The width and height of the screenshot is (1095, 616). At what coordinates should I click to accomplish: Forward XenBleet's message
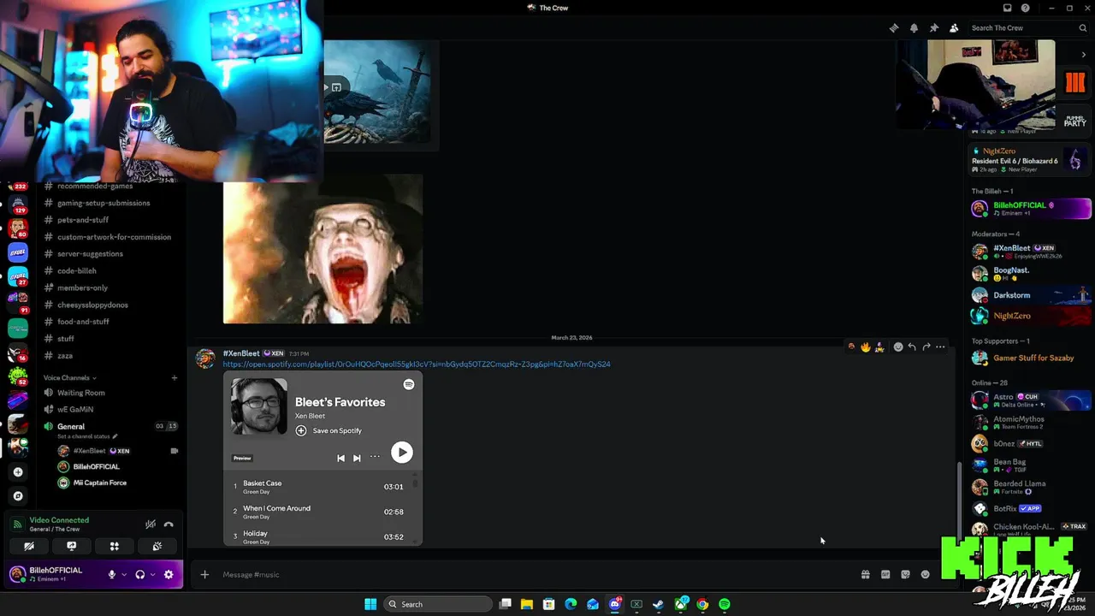(926, 346)
